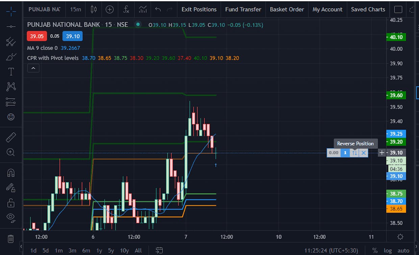The image size is (419, 255).
Task: Set date range to 5y
Action: (x=111, y=250)
